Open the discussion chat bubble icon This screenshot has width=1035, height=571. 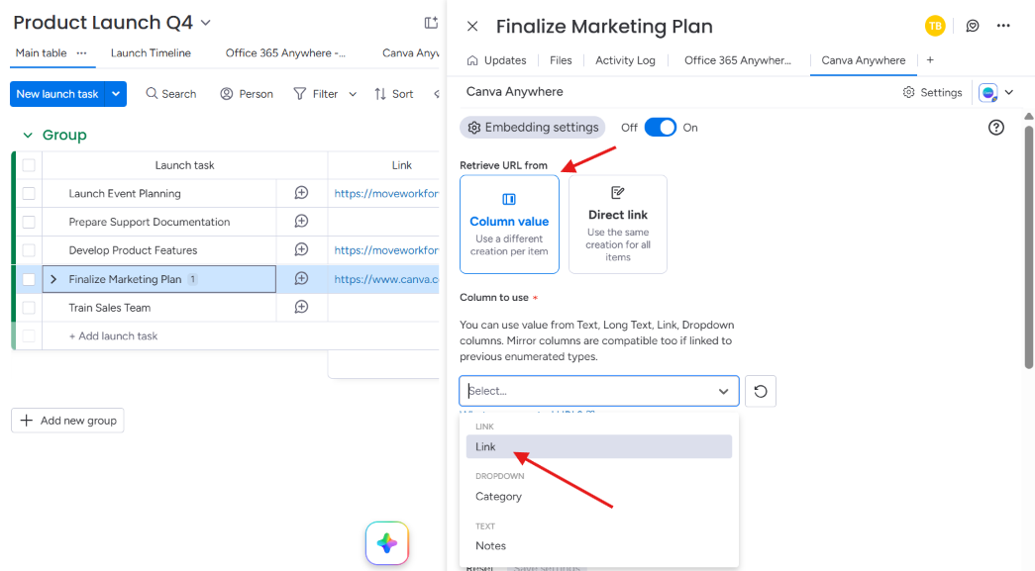click(973, 26)
